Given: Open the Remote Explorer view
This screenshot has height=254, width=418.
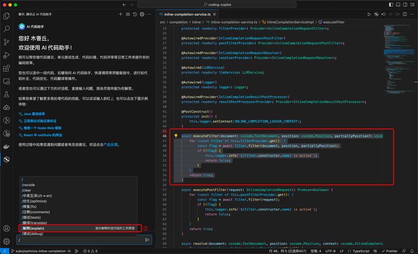Looking at the screenshot, I should (7, 81).
